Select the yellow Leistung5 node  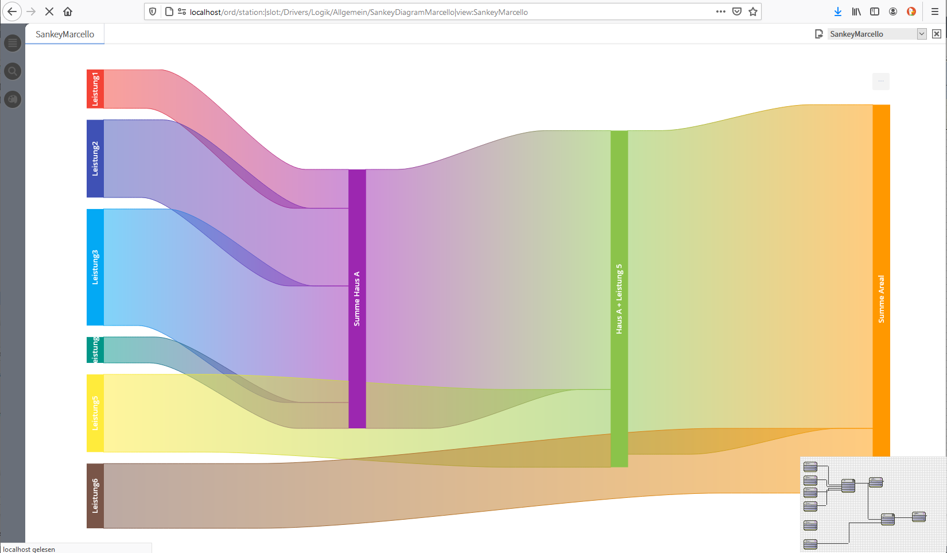[x=95, y=413]
